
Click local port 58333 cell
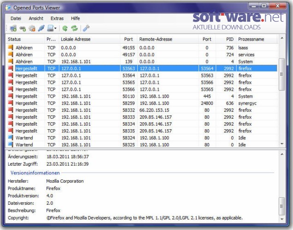(x=129, y=117)
